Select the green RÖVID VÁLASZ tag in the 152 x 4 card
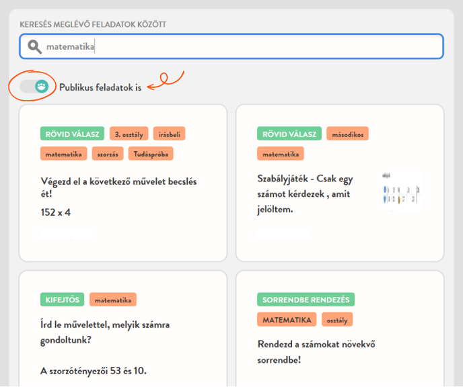Screen dimensions: 463x387 (x=72, y=134)
